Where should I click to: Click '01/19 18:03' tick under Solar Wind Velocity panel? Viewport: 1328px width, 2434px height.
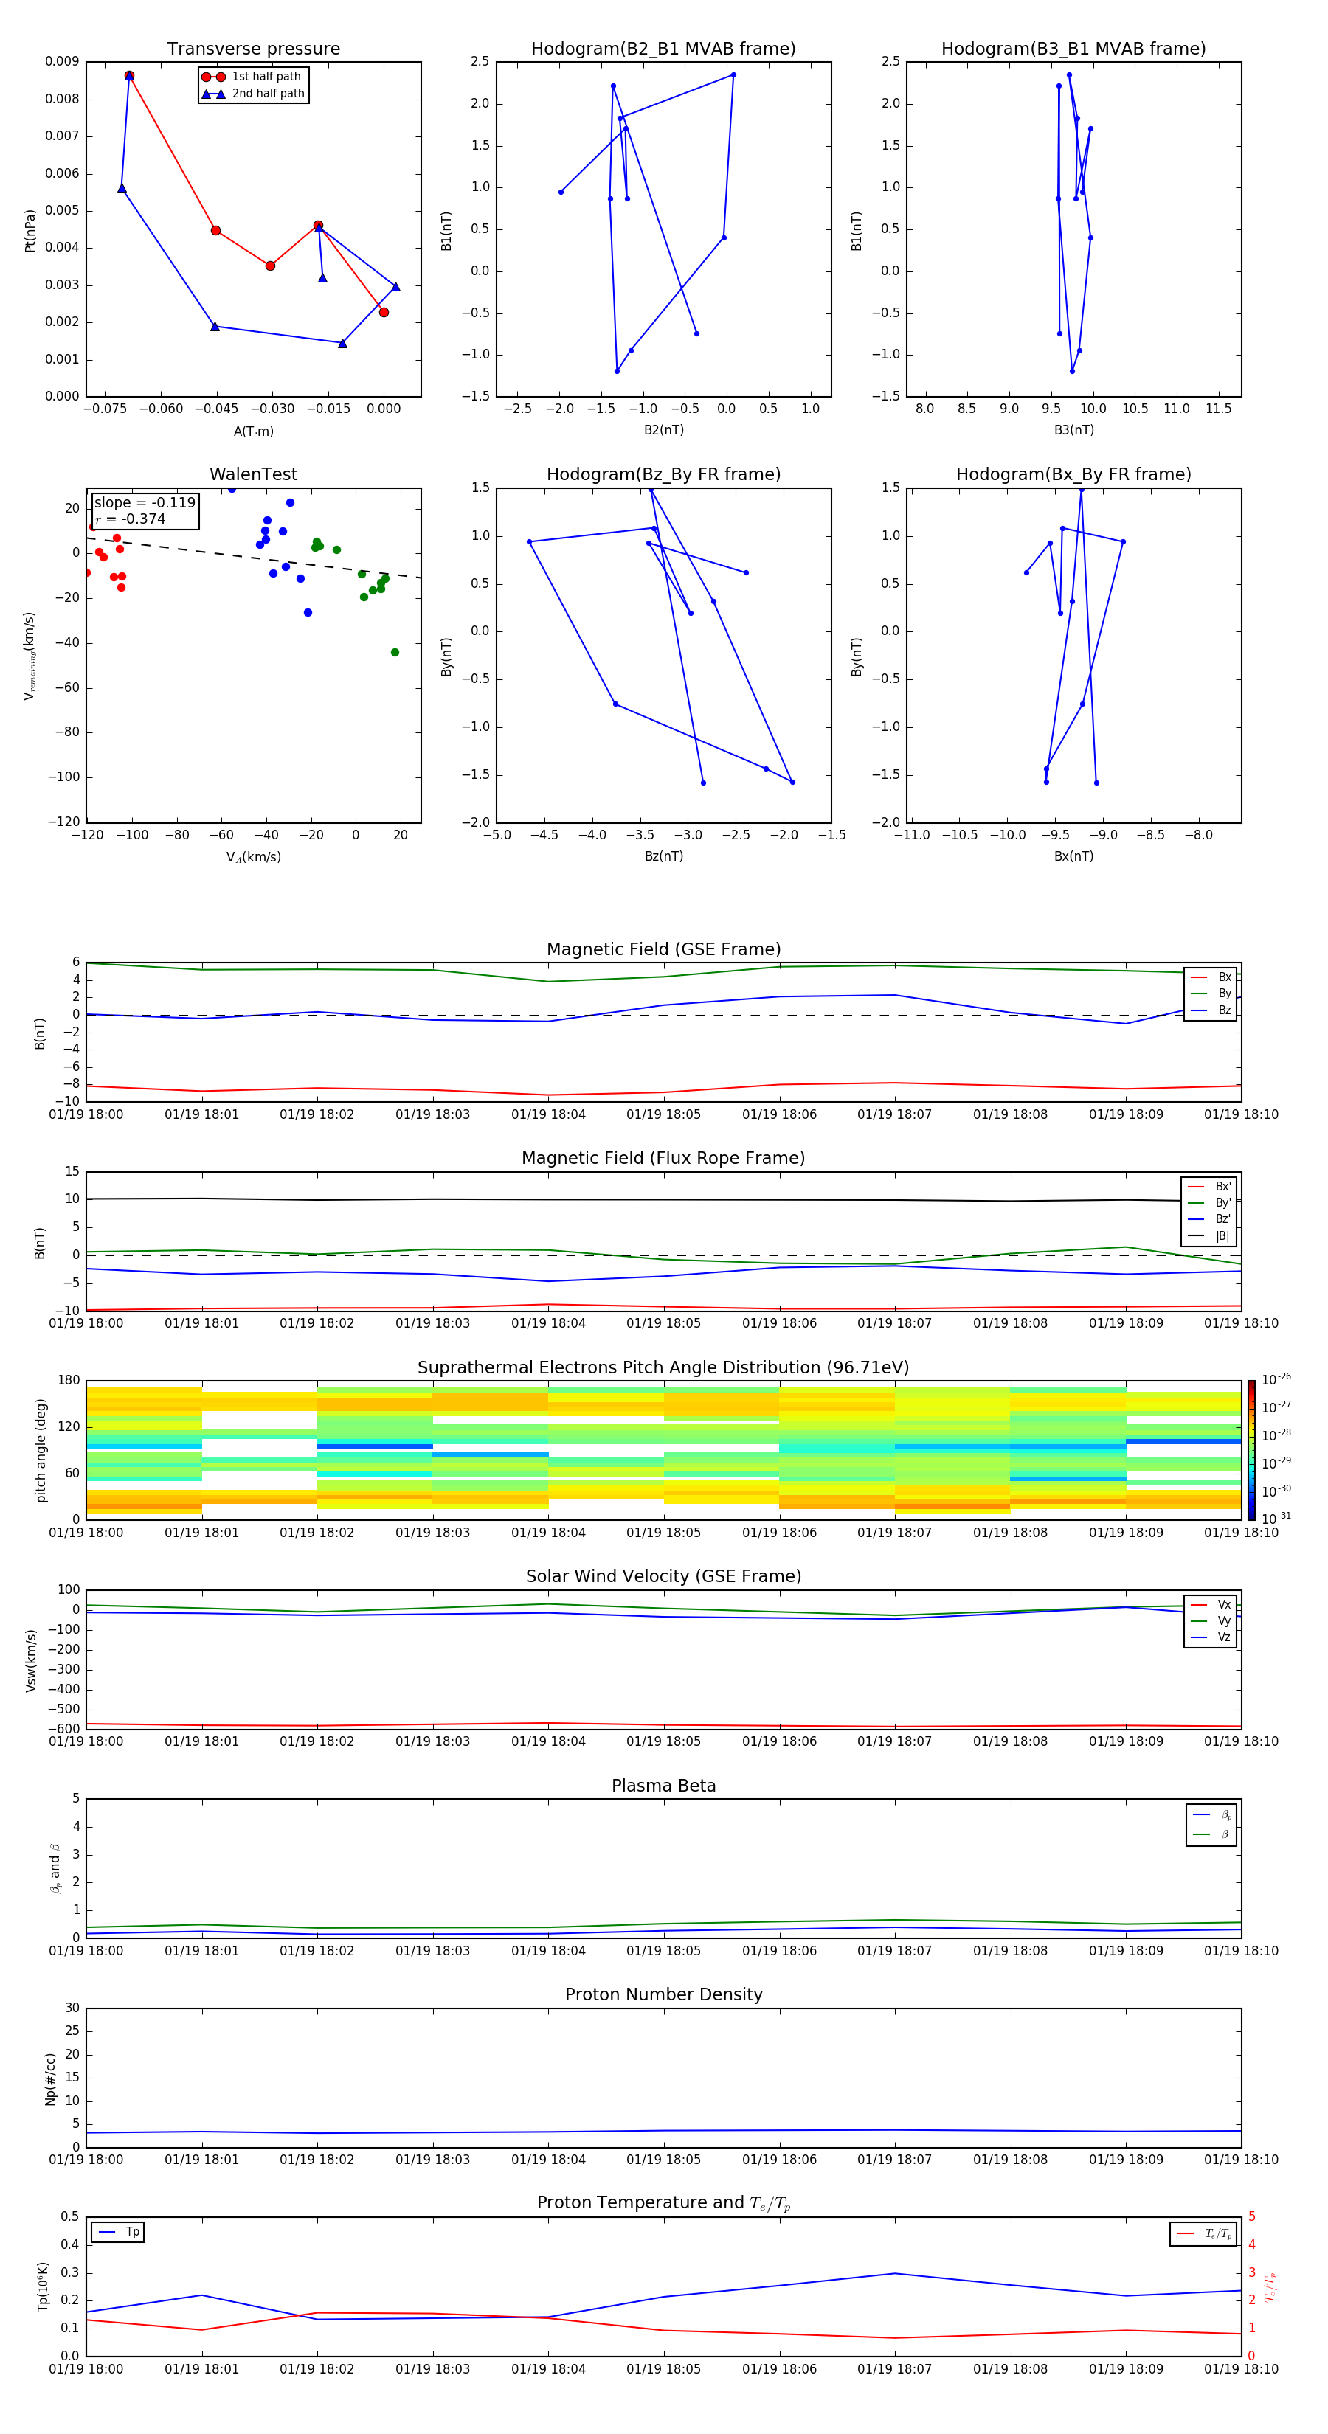point(433,1741)
